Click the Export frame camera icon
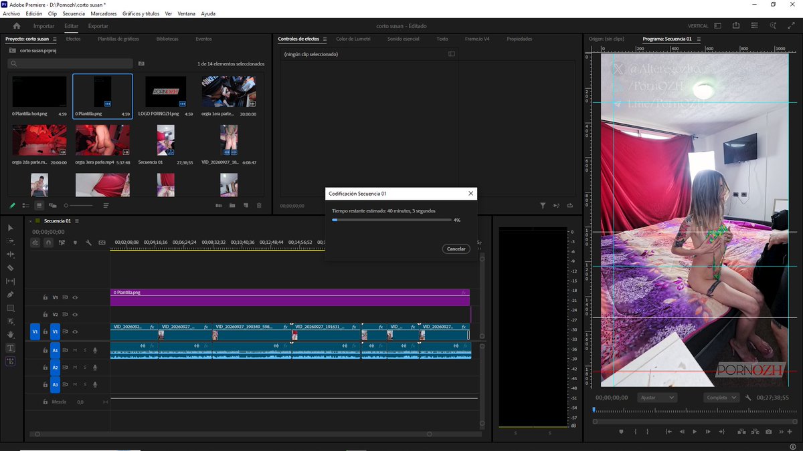The width and height of the screenshot is (803, 451). tap(769, 432)
